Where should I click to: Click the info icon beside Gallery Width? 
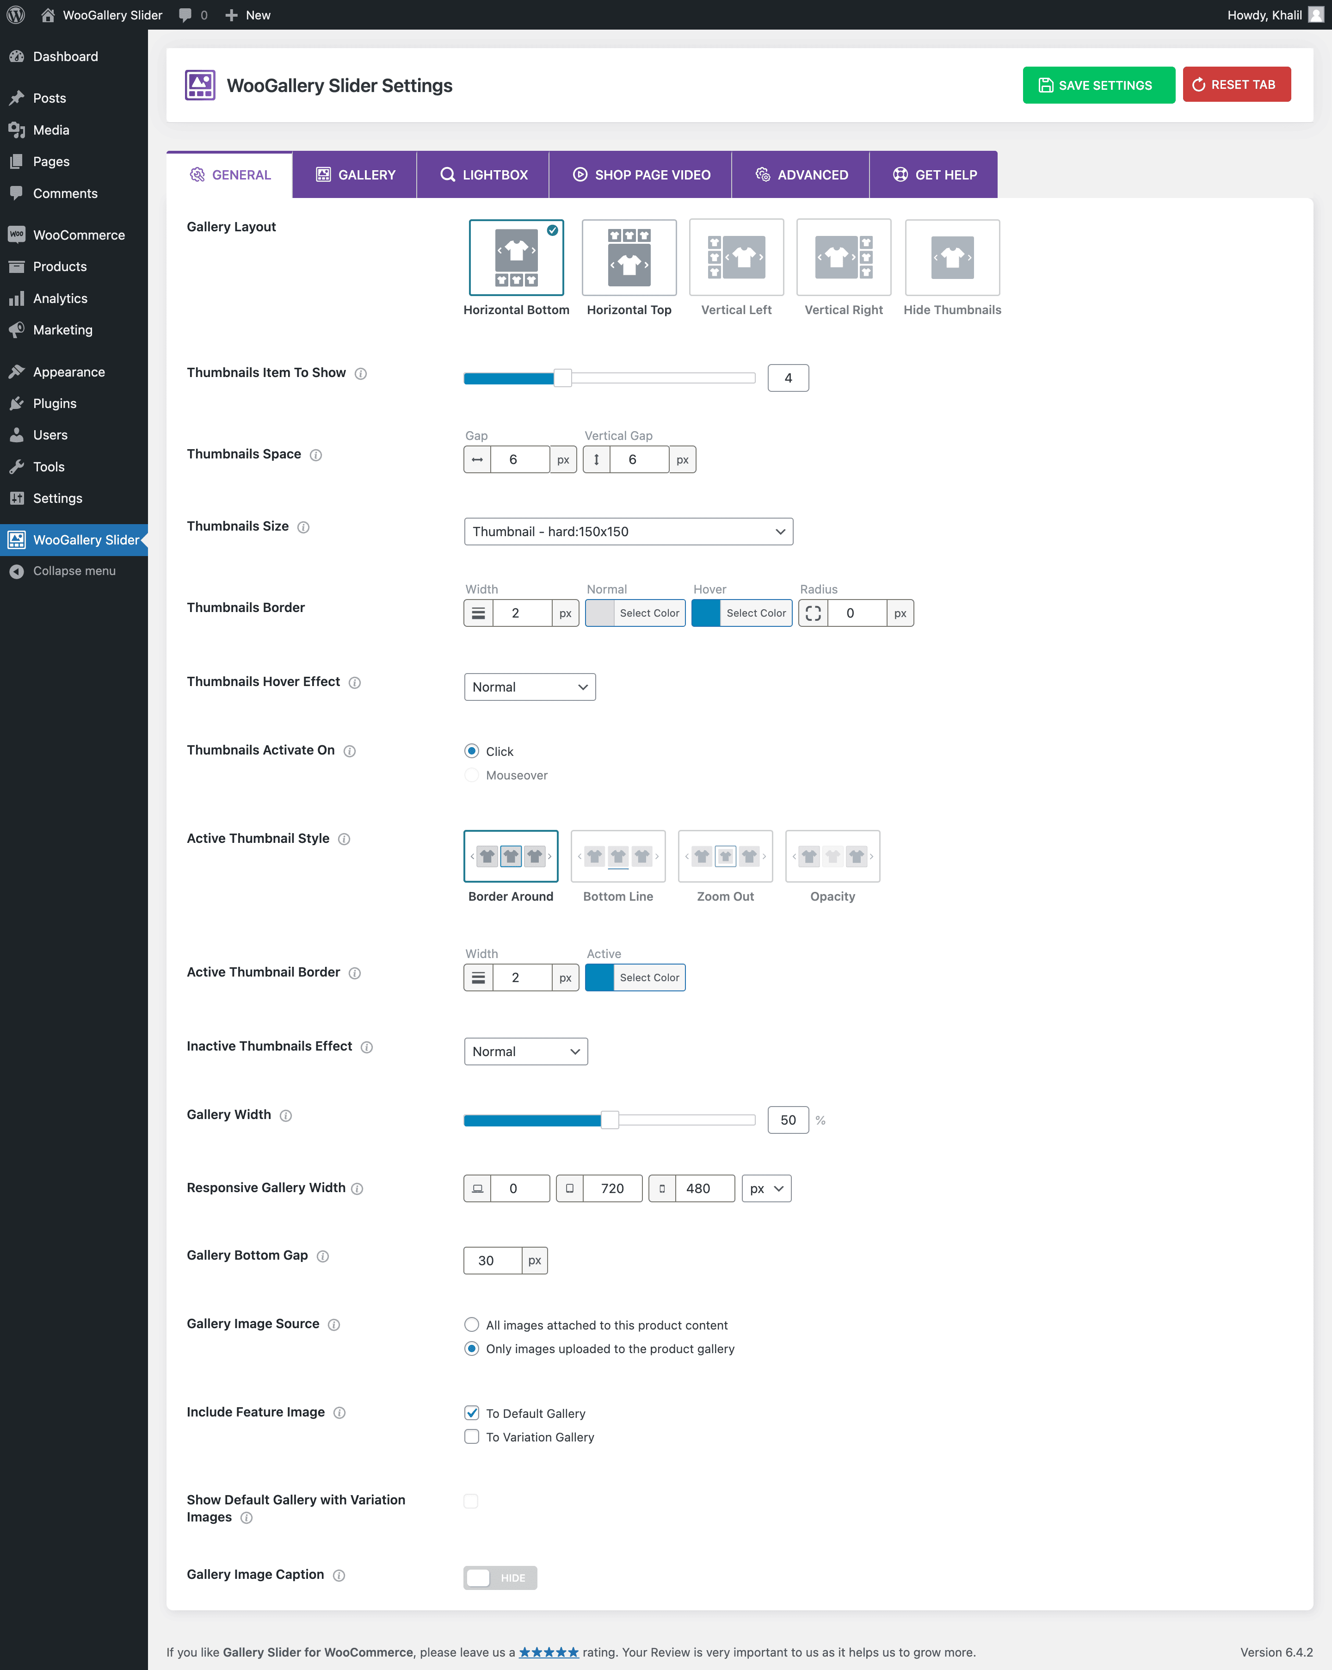tap(286, 1115)
